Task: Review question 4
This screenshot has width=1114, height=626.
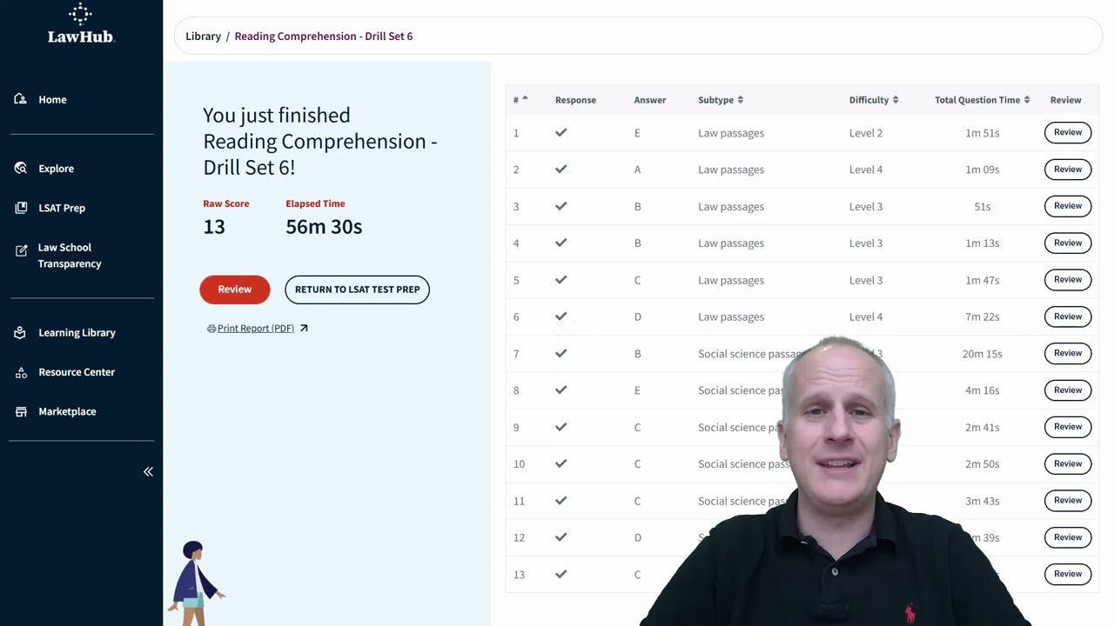Action: (x=1068, y=243)
